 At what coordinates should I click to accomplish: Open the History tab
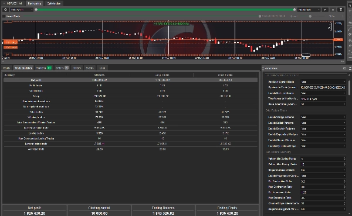77,68
